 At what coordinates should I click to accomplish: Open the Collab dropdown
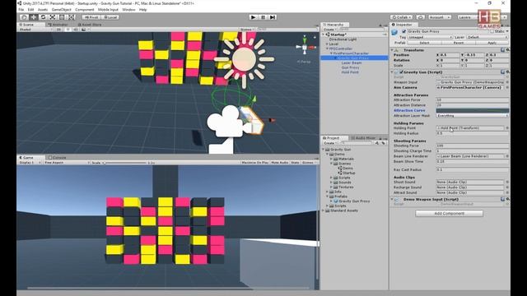click(x=401, y=17)
